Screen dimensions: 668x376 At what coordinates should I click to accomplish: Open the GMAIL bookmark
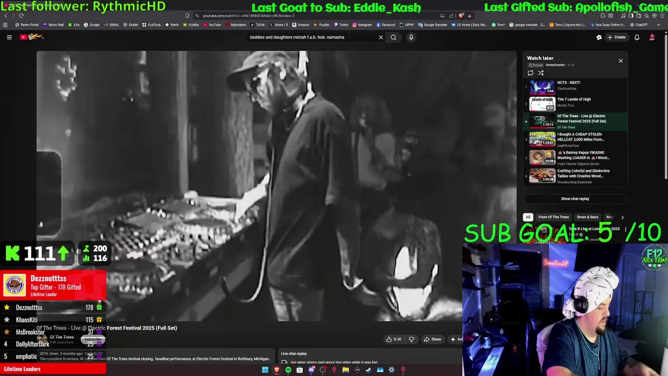[x=111, y=25]
